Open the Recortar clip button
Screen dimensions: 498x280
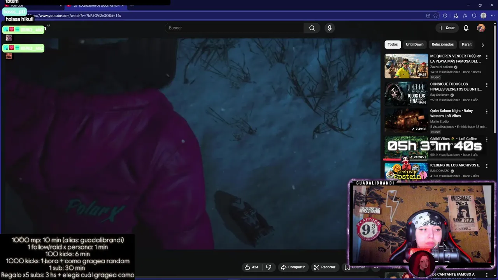324,267
